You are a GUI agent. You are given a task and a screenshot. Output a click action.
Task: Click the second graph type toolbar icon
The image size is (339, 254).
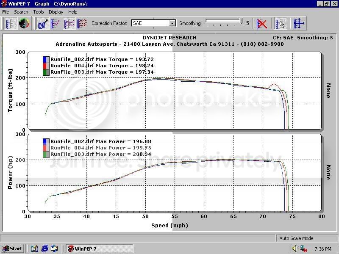pos(56,24)
